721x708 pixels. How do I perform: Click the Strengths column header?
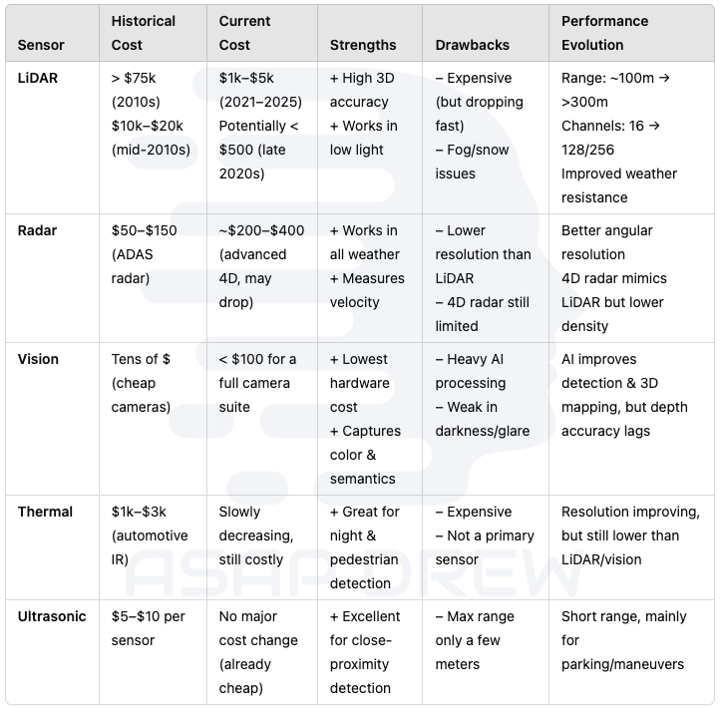point(363,45)
